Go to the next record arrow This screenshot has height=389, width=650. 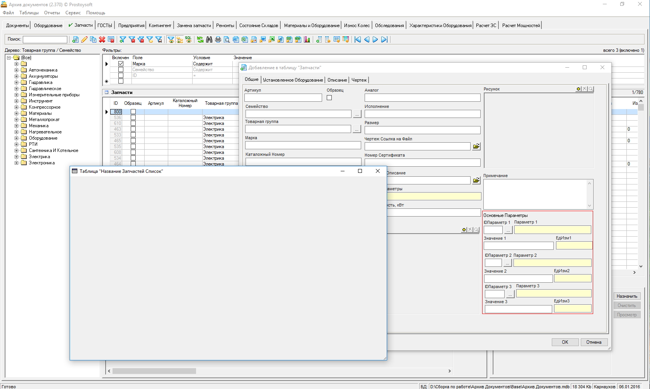375,39
